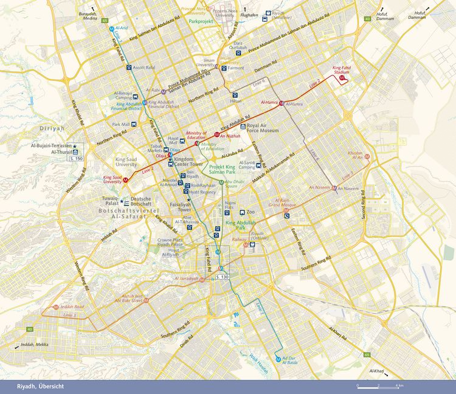Click the Ar Rabi metro station marker
Viewport: 456px width, 394px height.
164,92
